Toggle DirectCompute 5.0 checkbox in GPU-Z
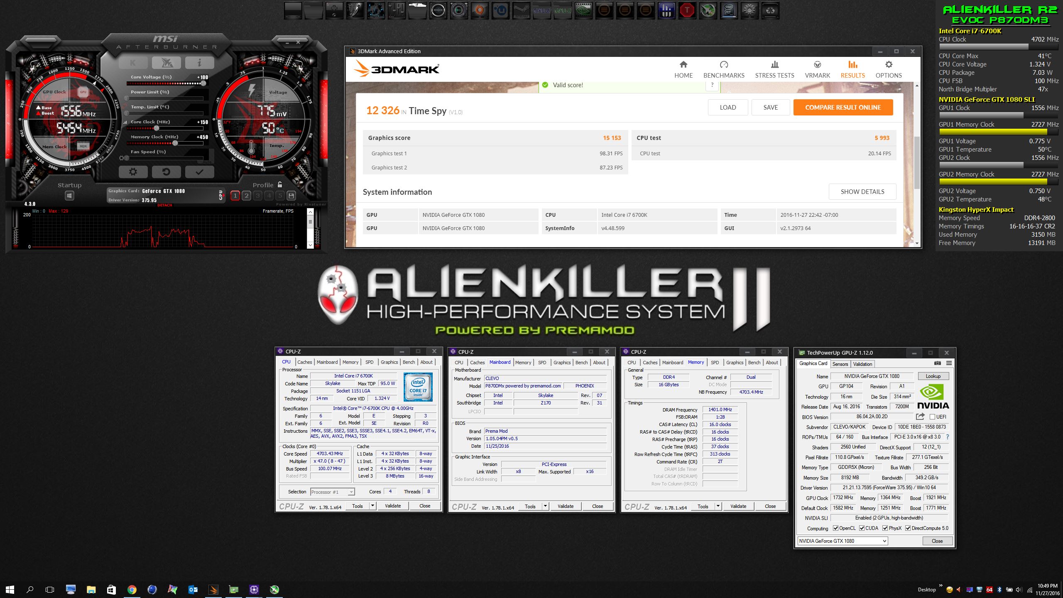Image resolution: width=1063 pixels, height=598 pixels. (908, 528)
